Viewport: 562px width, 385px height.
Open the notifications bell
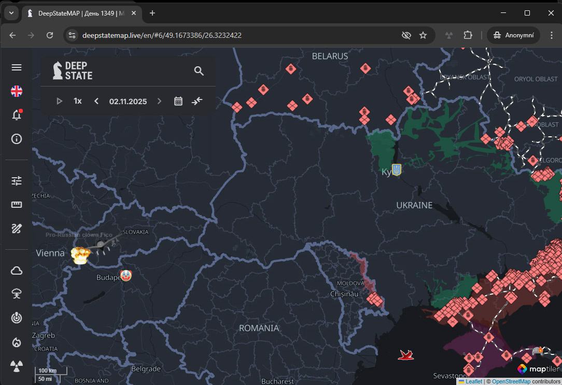click(x=17, y=115)
